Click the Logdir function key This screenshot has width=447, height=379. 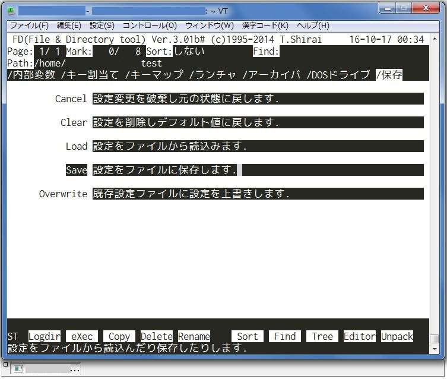(45, 336)
